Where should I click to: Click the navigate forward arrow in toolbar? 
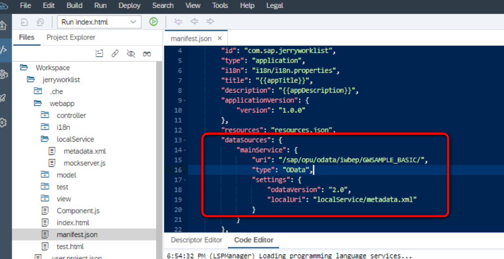pyautogui.click(x=210, y=22)
